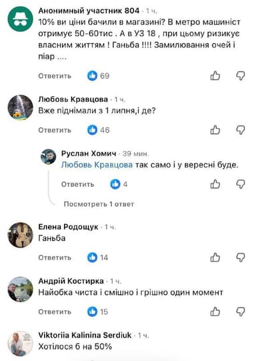Like Руслан Хомич's reply
The height and width of the screenshot is (361, 256).
click(215, 184)
